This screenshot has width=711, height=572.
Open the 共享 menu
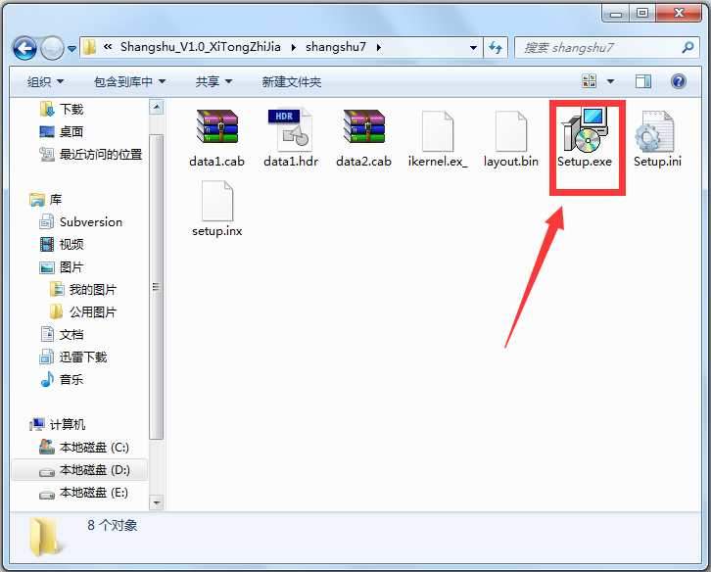pos(214,82)
